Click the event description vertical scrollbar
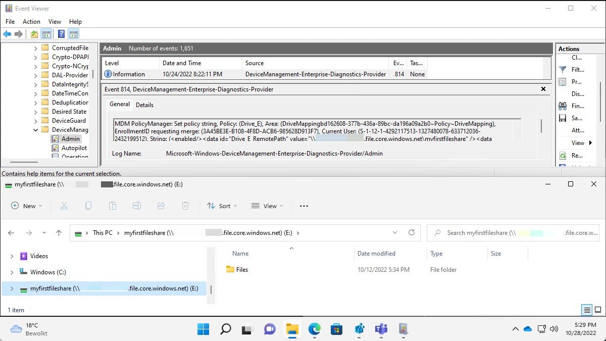 click(541, 125)
